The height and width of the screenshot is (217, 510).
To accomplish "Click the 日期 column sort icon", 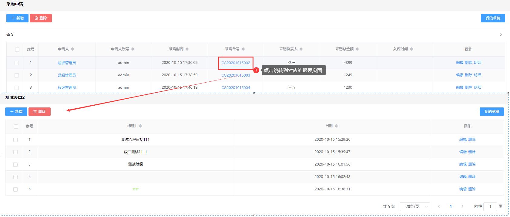I will (336, 126).
